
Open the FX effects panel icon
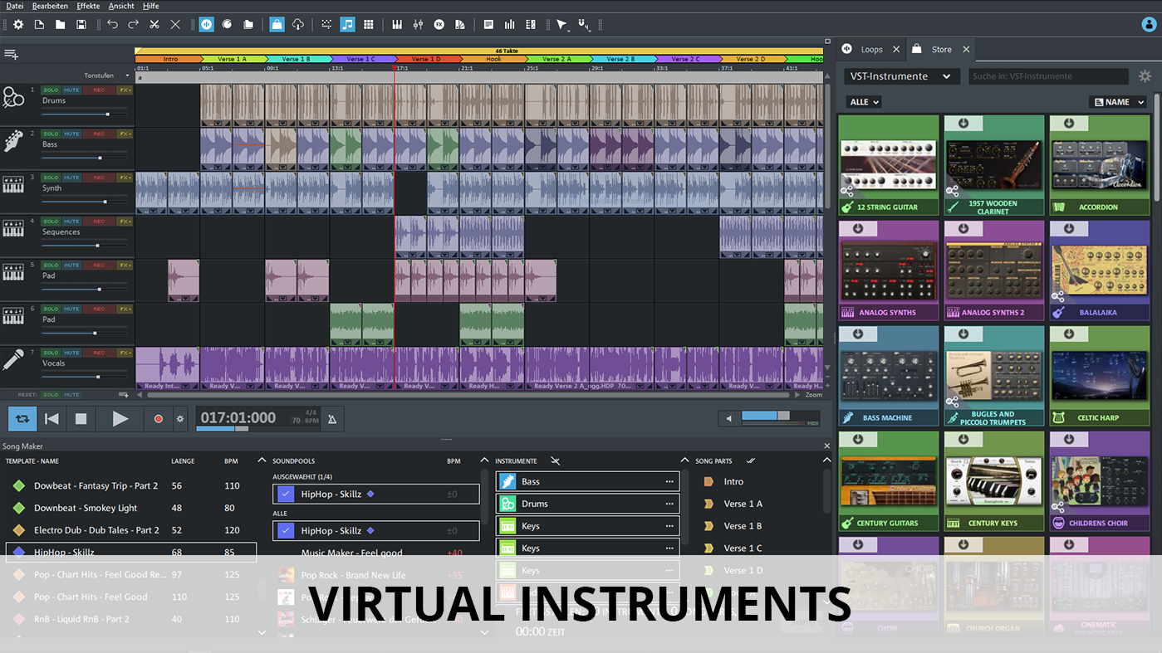coord(439,25)
